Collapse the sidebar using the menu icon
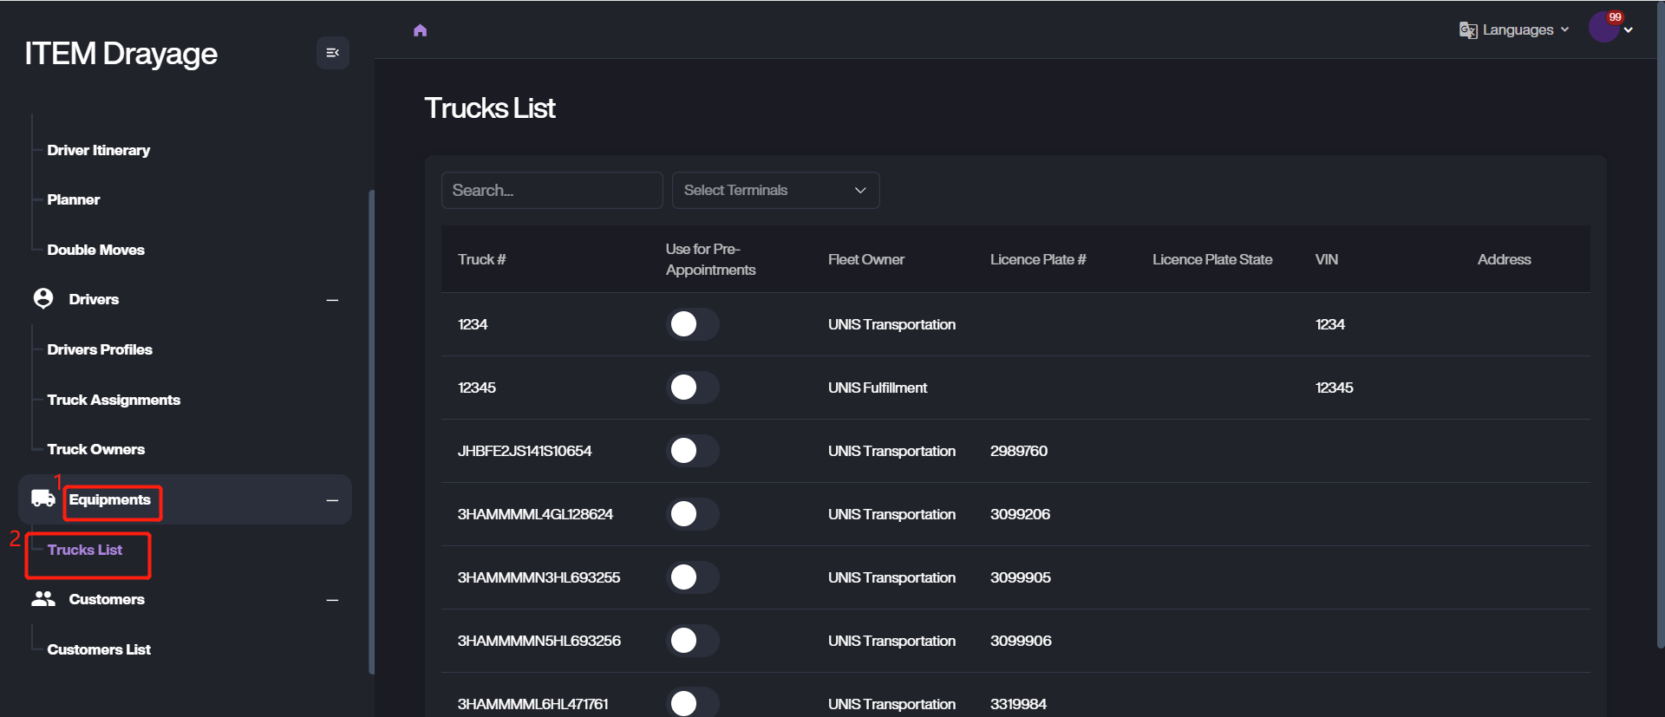This screenshot has width=1665, height=717. (332, 53)
